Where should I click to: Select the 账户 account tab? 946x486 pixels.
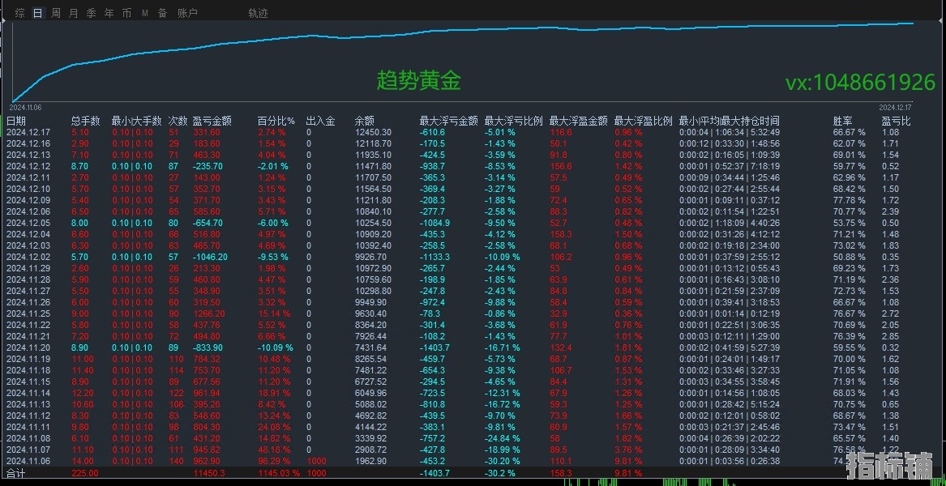point(187,13)
